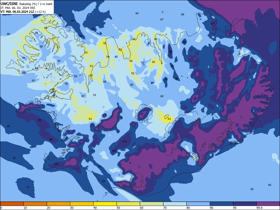Click the humidity value 43 on the map
This screenshot has width=280, height=210.
pos(169,119)
